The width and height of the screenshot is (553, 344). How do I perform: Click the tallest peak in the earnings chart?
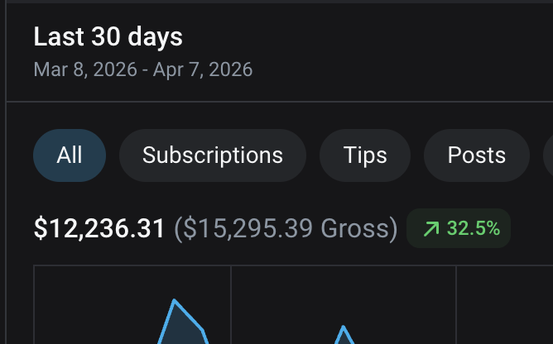point(174,300)
